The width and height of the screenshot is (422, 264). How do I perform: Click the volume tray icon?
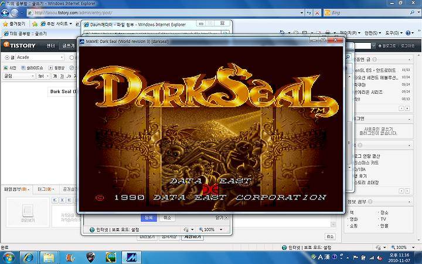[379, 258]
